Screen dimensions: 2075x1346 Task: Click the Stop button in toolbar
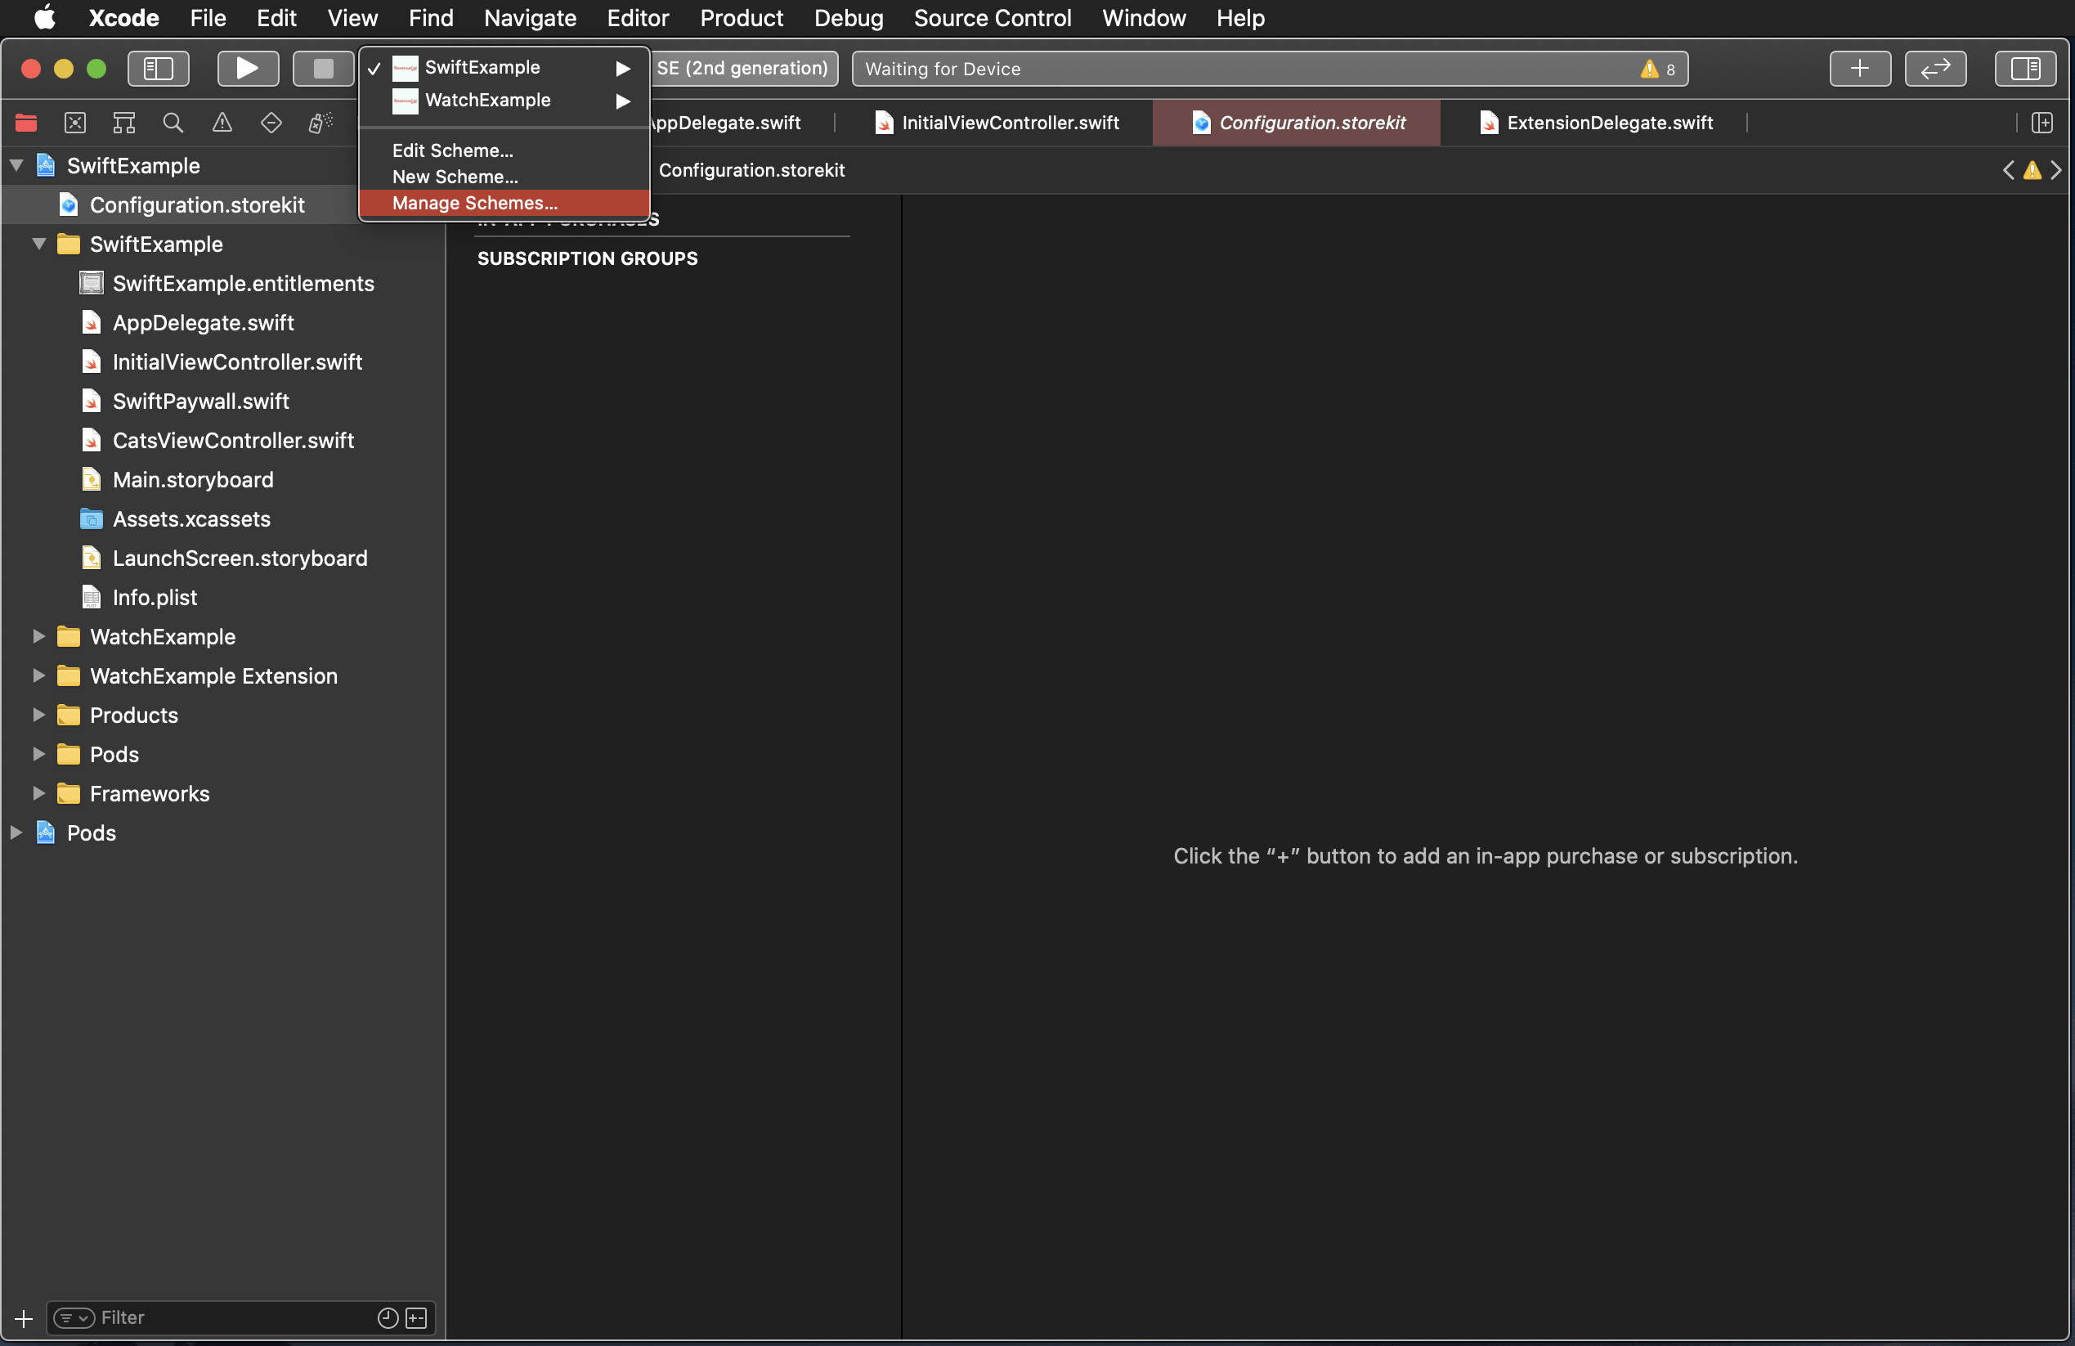point(323,68)
